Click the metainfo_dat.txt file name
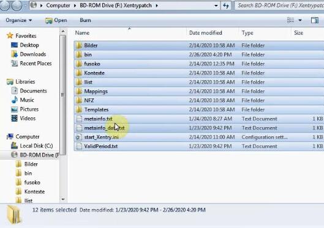The width and height of the screenshot is (324, 228). [x=104, y=128]
